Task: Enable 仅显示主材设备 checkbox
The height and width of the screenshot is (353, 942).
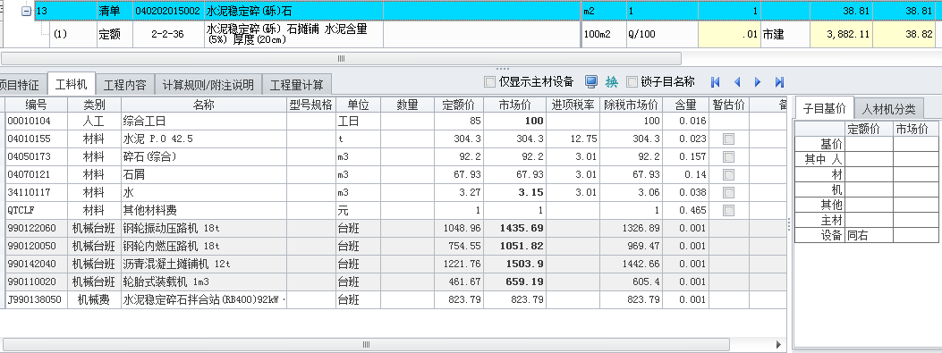Action: coord(489,81)
